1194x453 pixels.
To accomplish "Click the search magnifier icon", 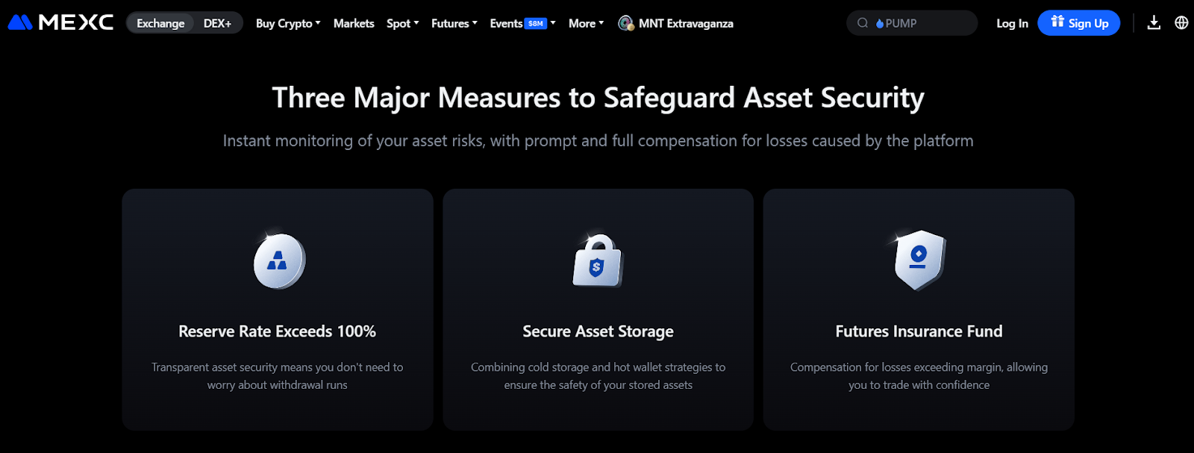I will (863, 23).
